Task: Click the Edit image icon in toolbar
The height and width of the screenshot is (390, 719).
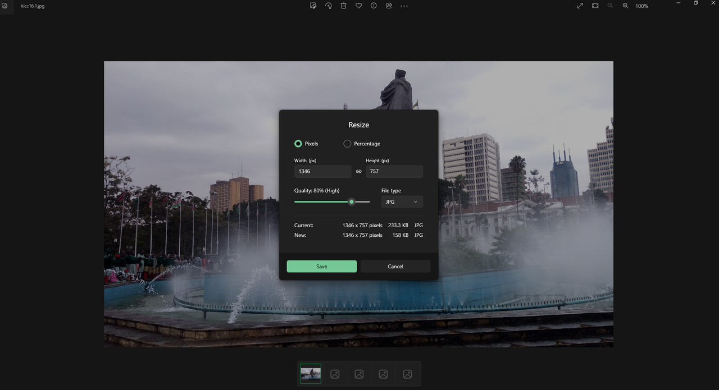Action: coord(313,6)
